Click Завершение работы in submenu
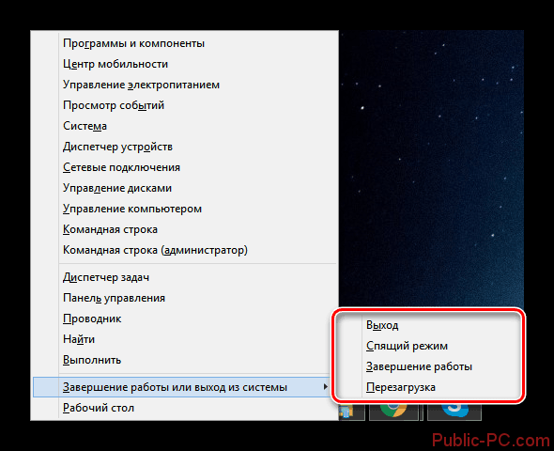The height and width of the screenshot is (451, 554). [x=419, y=366]
